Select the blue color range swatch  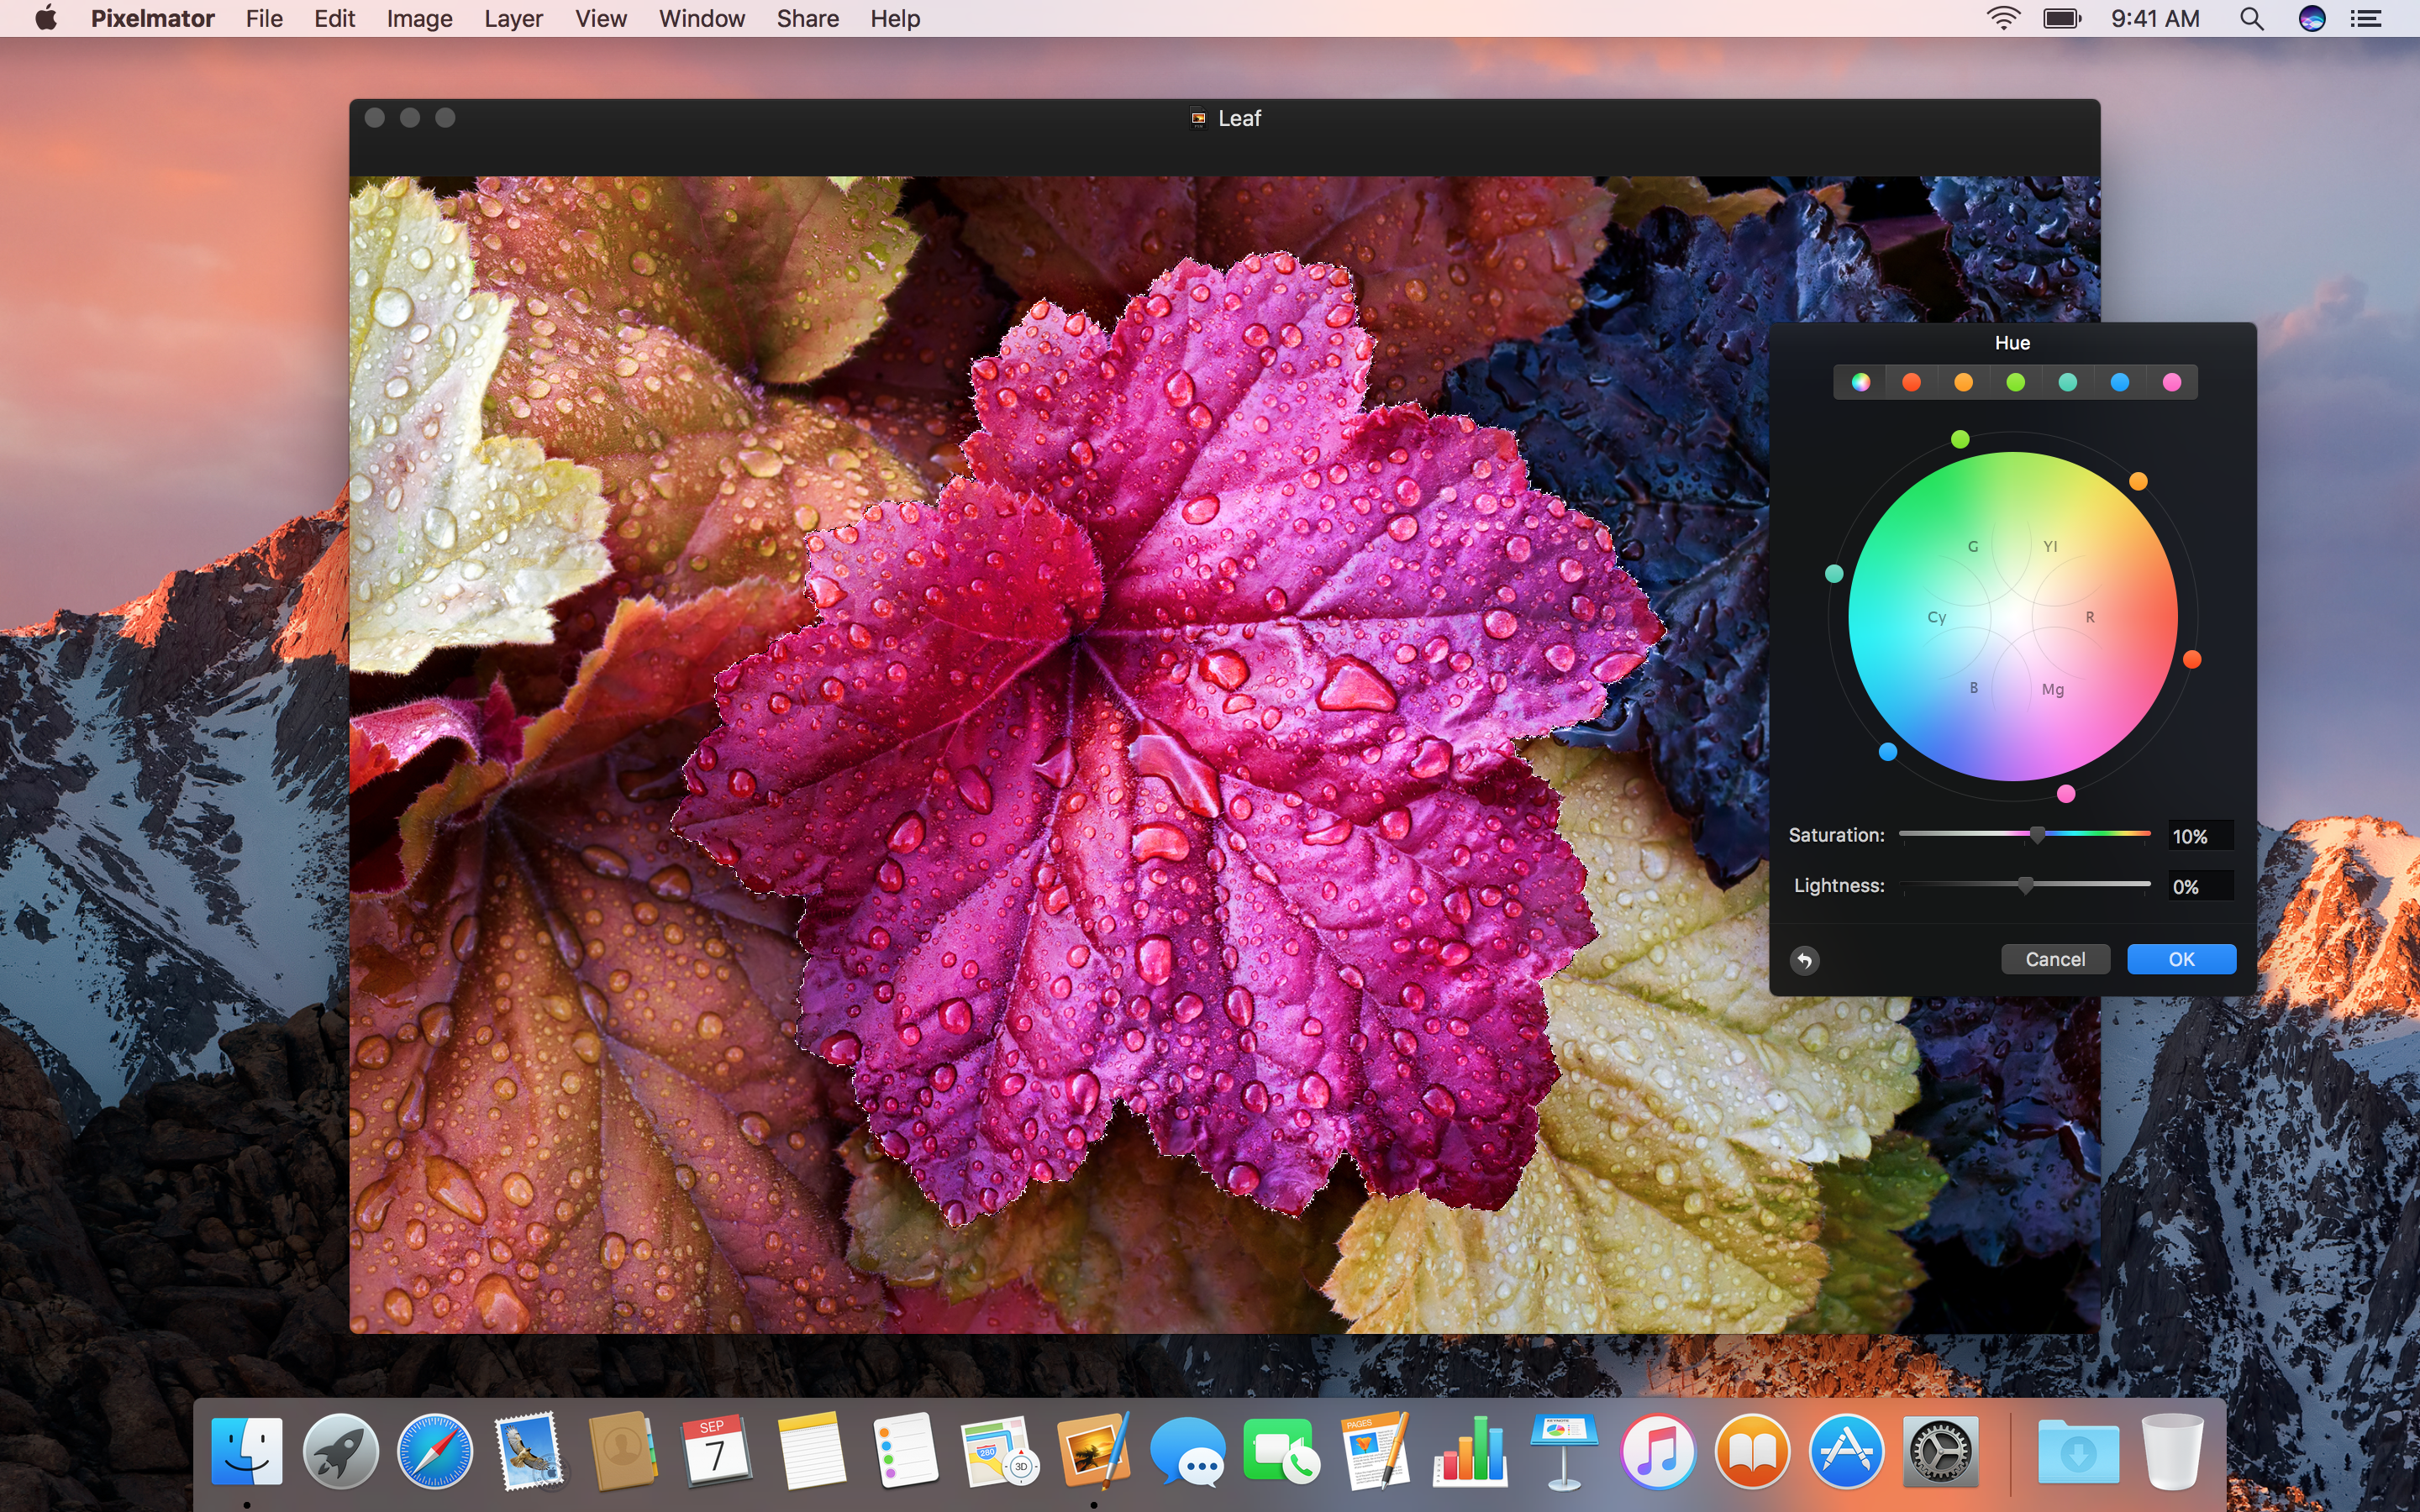tap(2119, 382)
